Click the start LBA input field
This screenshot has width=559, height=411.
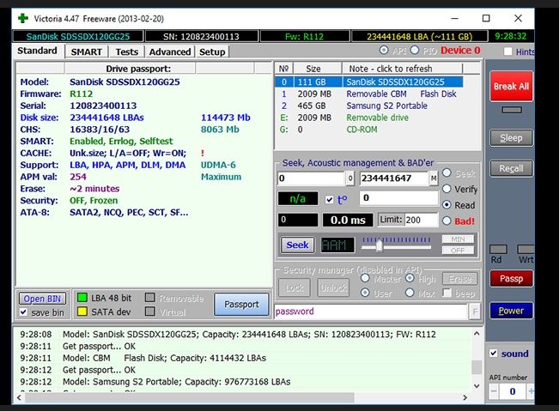[x=311, y=178]
